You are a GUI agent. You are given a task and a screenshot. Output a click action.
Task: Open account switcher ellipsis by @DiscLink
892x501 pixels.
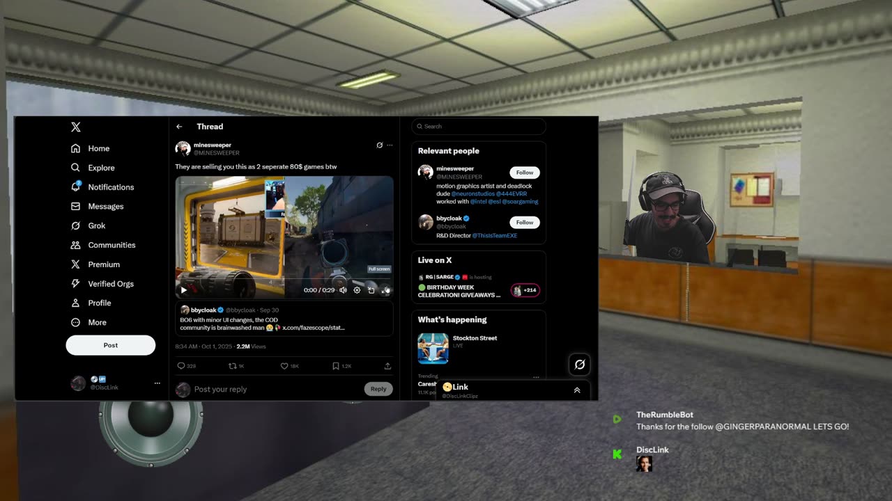[x=157, y=383]
